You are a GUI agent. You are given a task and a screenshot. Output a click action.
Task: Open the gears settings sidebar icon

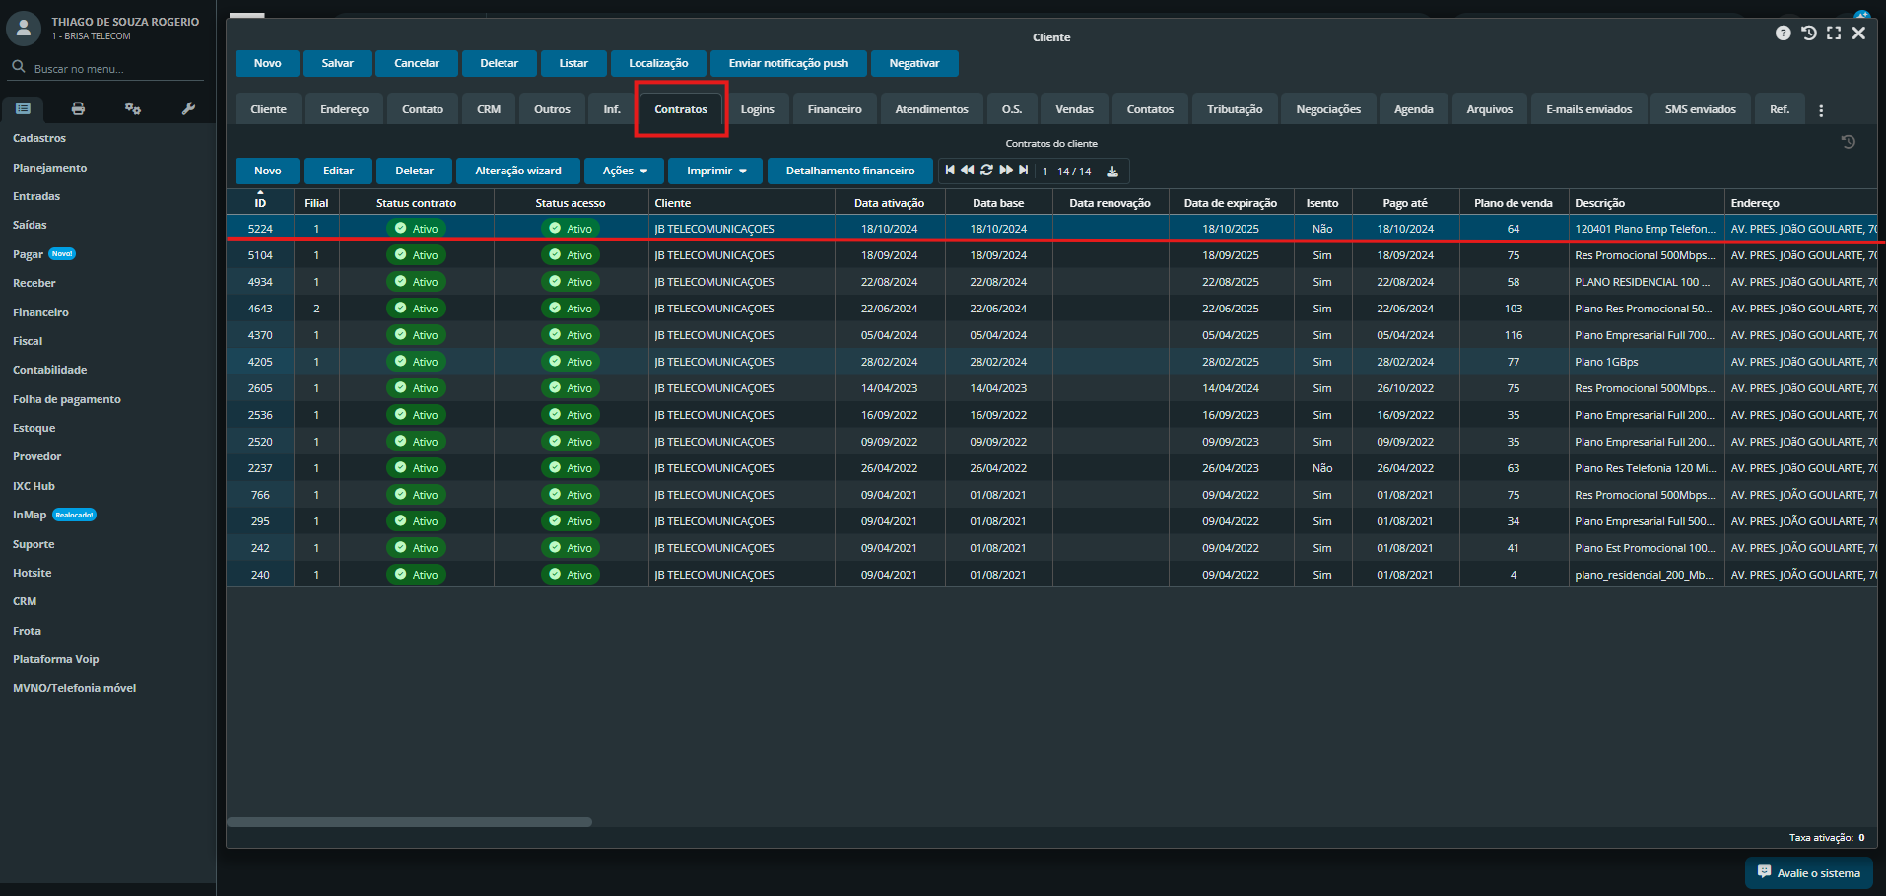(x=133, y=108)
